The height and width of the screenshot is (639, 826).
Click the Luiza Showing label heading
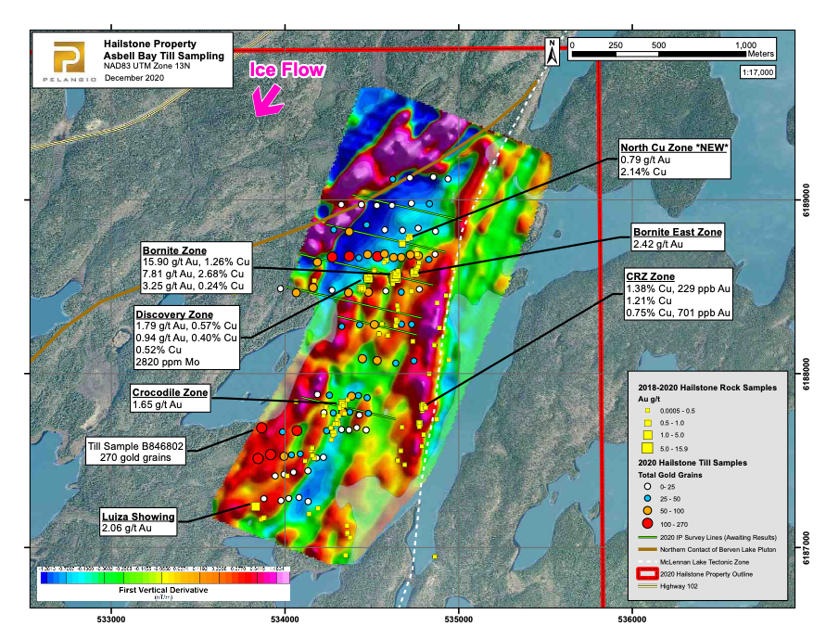click(137, 517)
